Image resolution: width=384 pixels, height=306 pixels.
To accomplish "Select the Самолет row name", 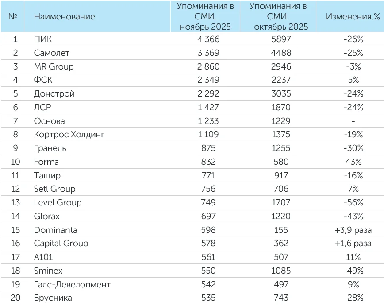I will click(51, 53).
